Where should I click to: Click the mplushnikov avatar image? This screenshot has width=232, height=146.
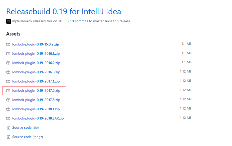9,21
